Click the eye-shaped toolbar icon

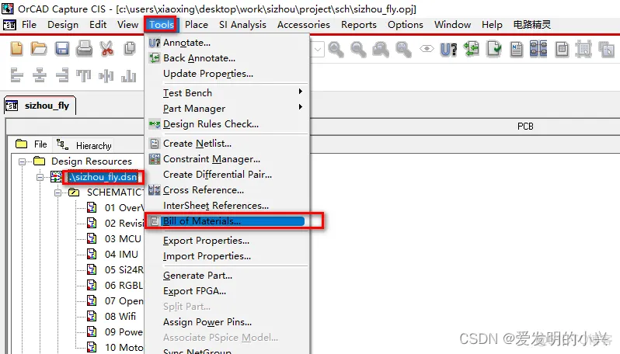tap(427, 49)
